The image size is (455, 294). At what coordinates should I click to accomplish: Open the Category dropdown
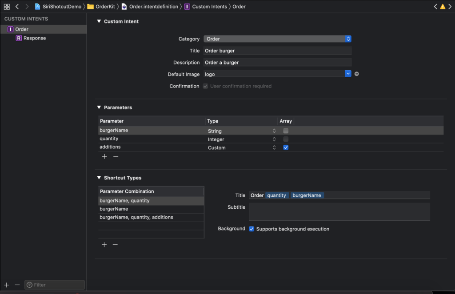click(x=277, y=39)
